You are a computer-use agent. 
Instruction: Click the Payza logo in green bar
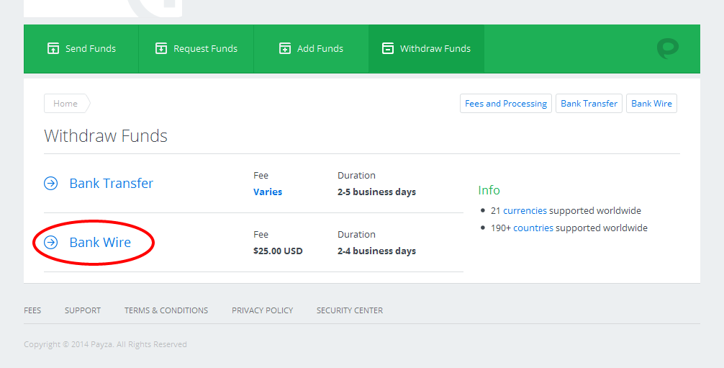pyautogui.click(x=668, y=48)
